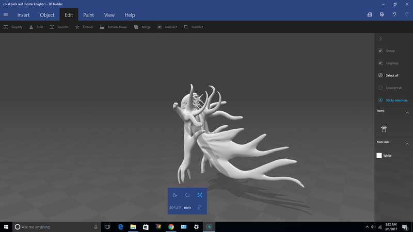The height and width of the screenshot is (232, 413).
Task: Click the Extrude Down tool
Action: point(102,27)
